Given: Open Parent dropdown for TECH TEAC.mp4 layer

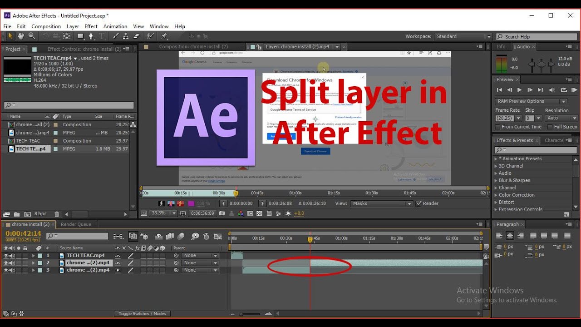Looking at the screenshot, I should pyautogui.click(x=200, y=256).
